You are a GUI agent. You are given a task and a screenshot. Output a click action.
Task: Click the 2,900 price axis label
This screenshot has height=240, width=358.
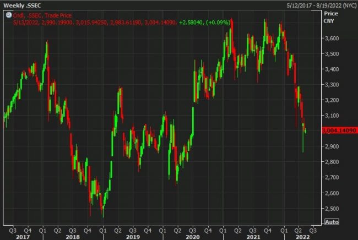click(x=332, y=146)
